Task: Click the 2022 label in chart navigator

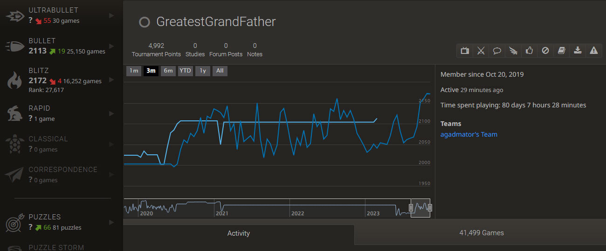Action: [x=297, y=213]
